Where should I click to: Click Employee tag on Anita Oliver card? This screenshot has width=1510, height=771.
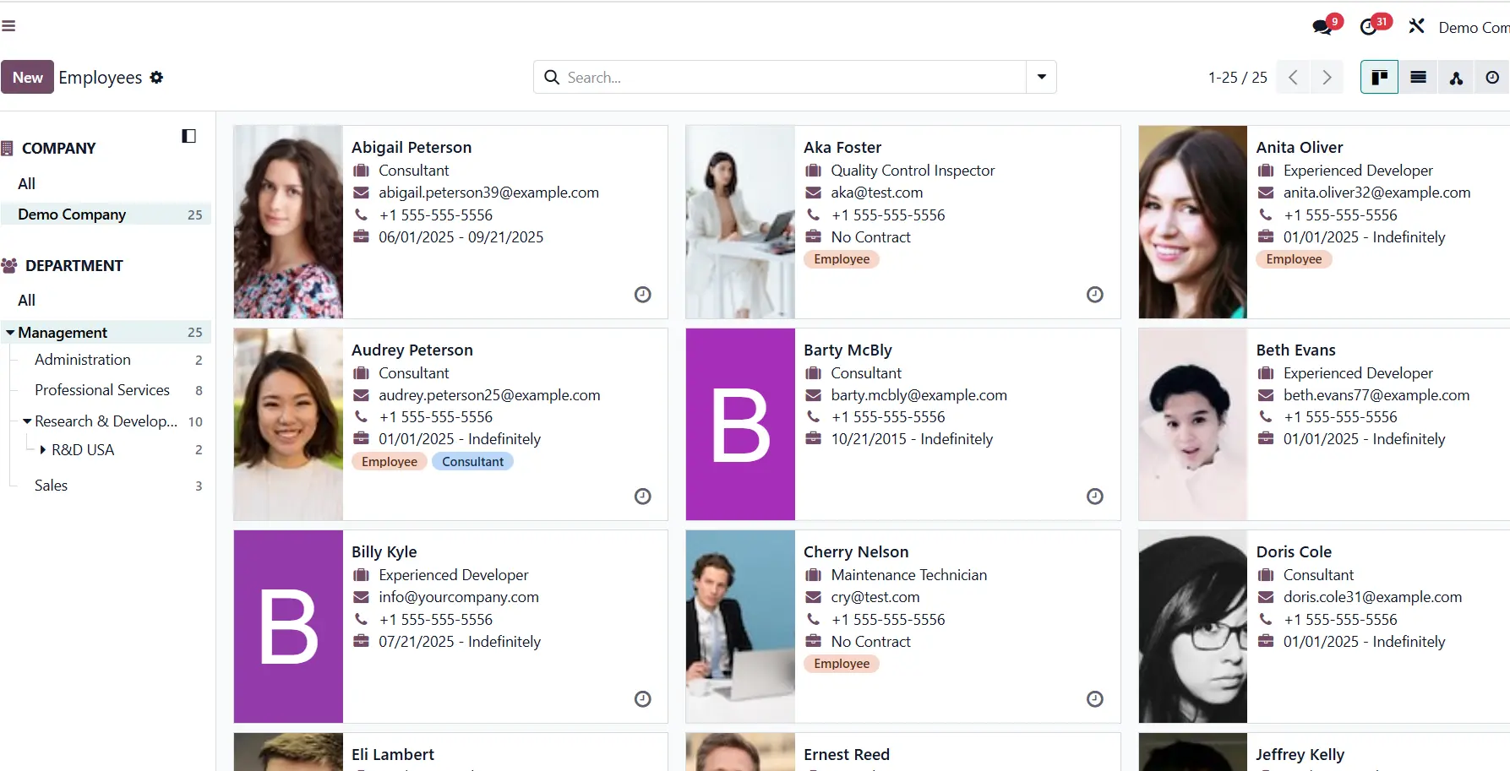[x=1294, y=259]
